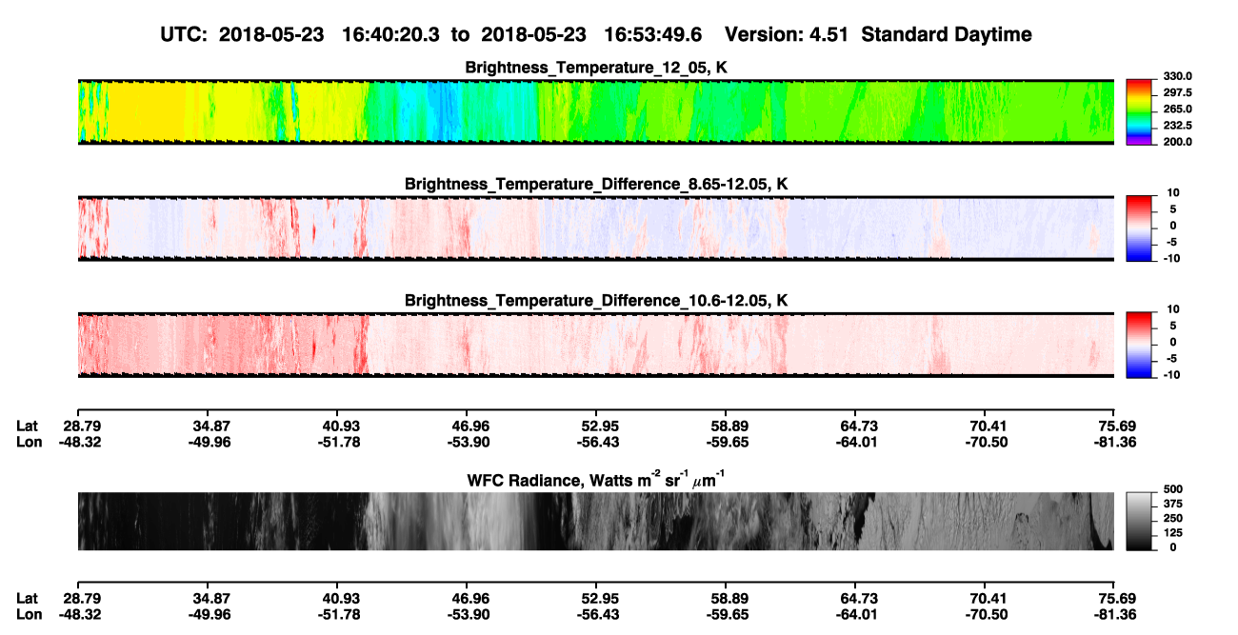Click the grayscale WFC Radiance image strip
This screenshot has height=635, width=1238.
click(x=596, y=521)
